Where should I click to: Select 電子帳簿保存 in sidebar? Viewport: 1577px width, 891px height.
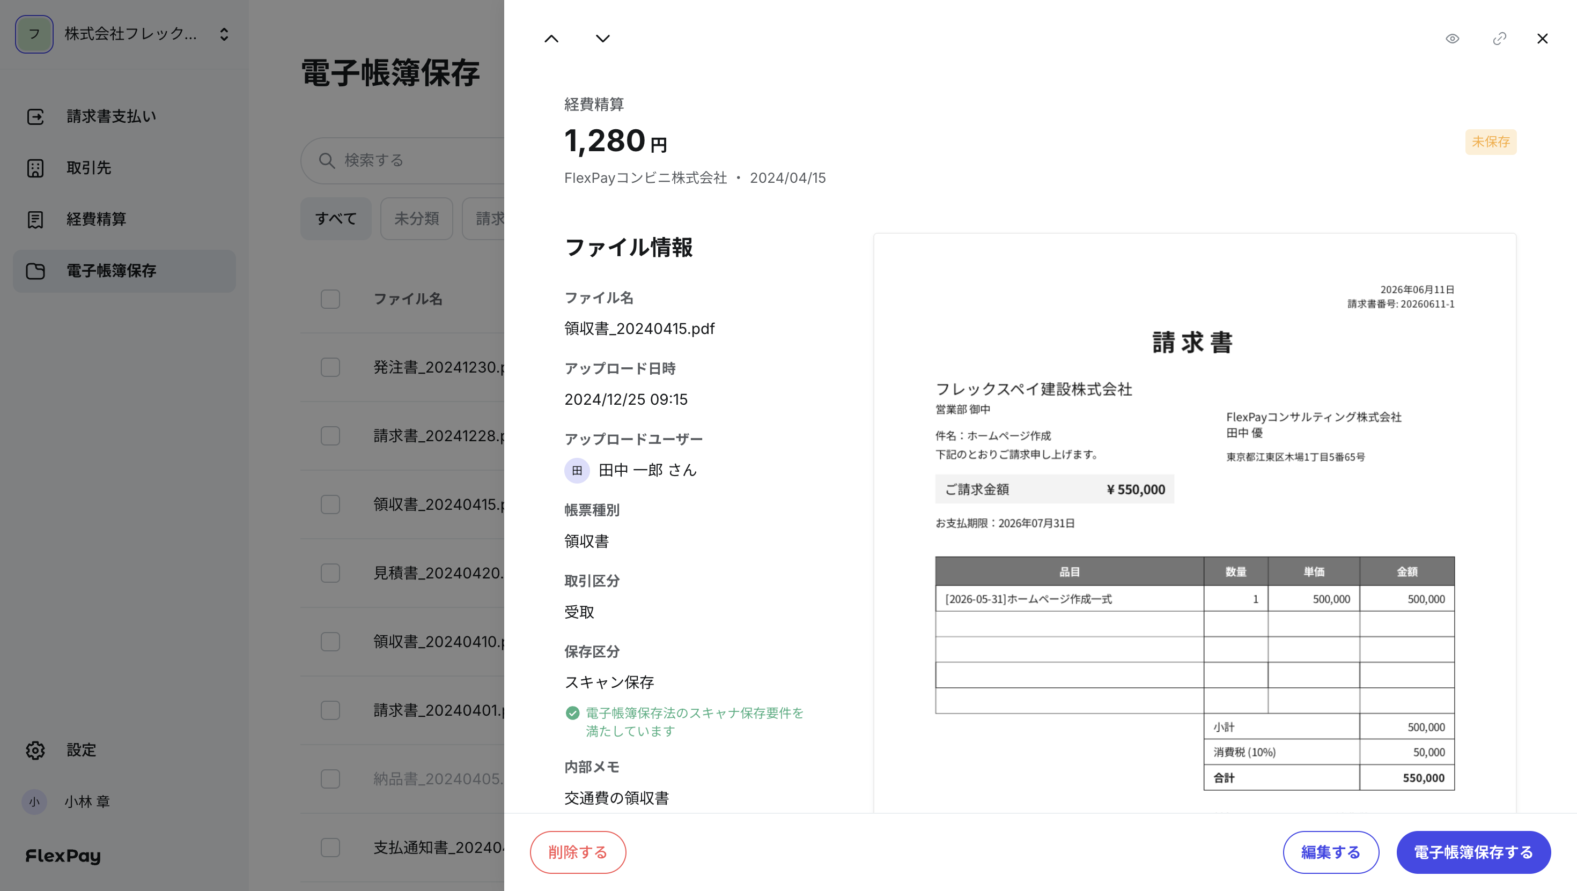point(124,271)
